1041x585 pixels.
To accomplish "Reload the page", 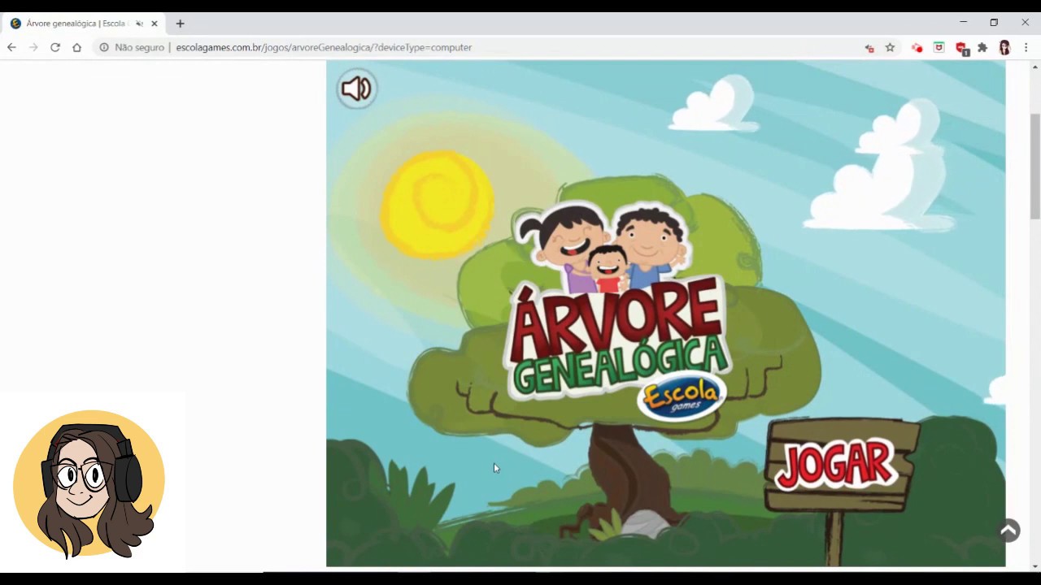I will point(55,47).
